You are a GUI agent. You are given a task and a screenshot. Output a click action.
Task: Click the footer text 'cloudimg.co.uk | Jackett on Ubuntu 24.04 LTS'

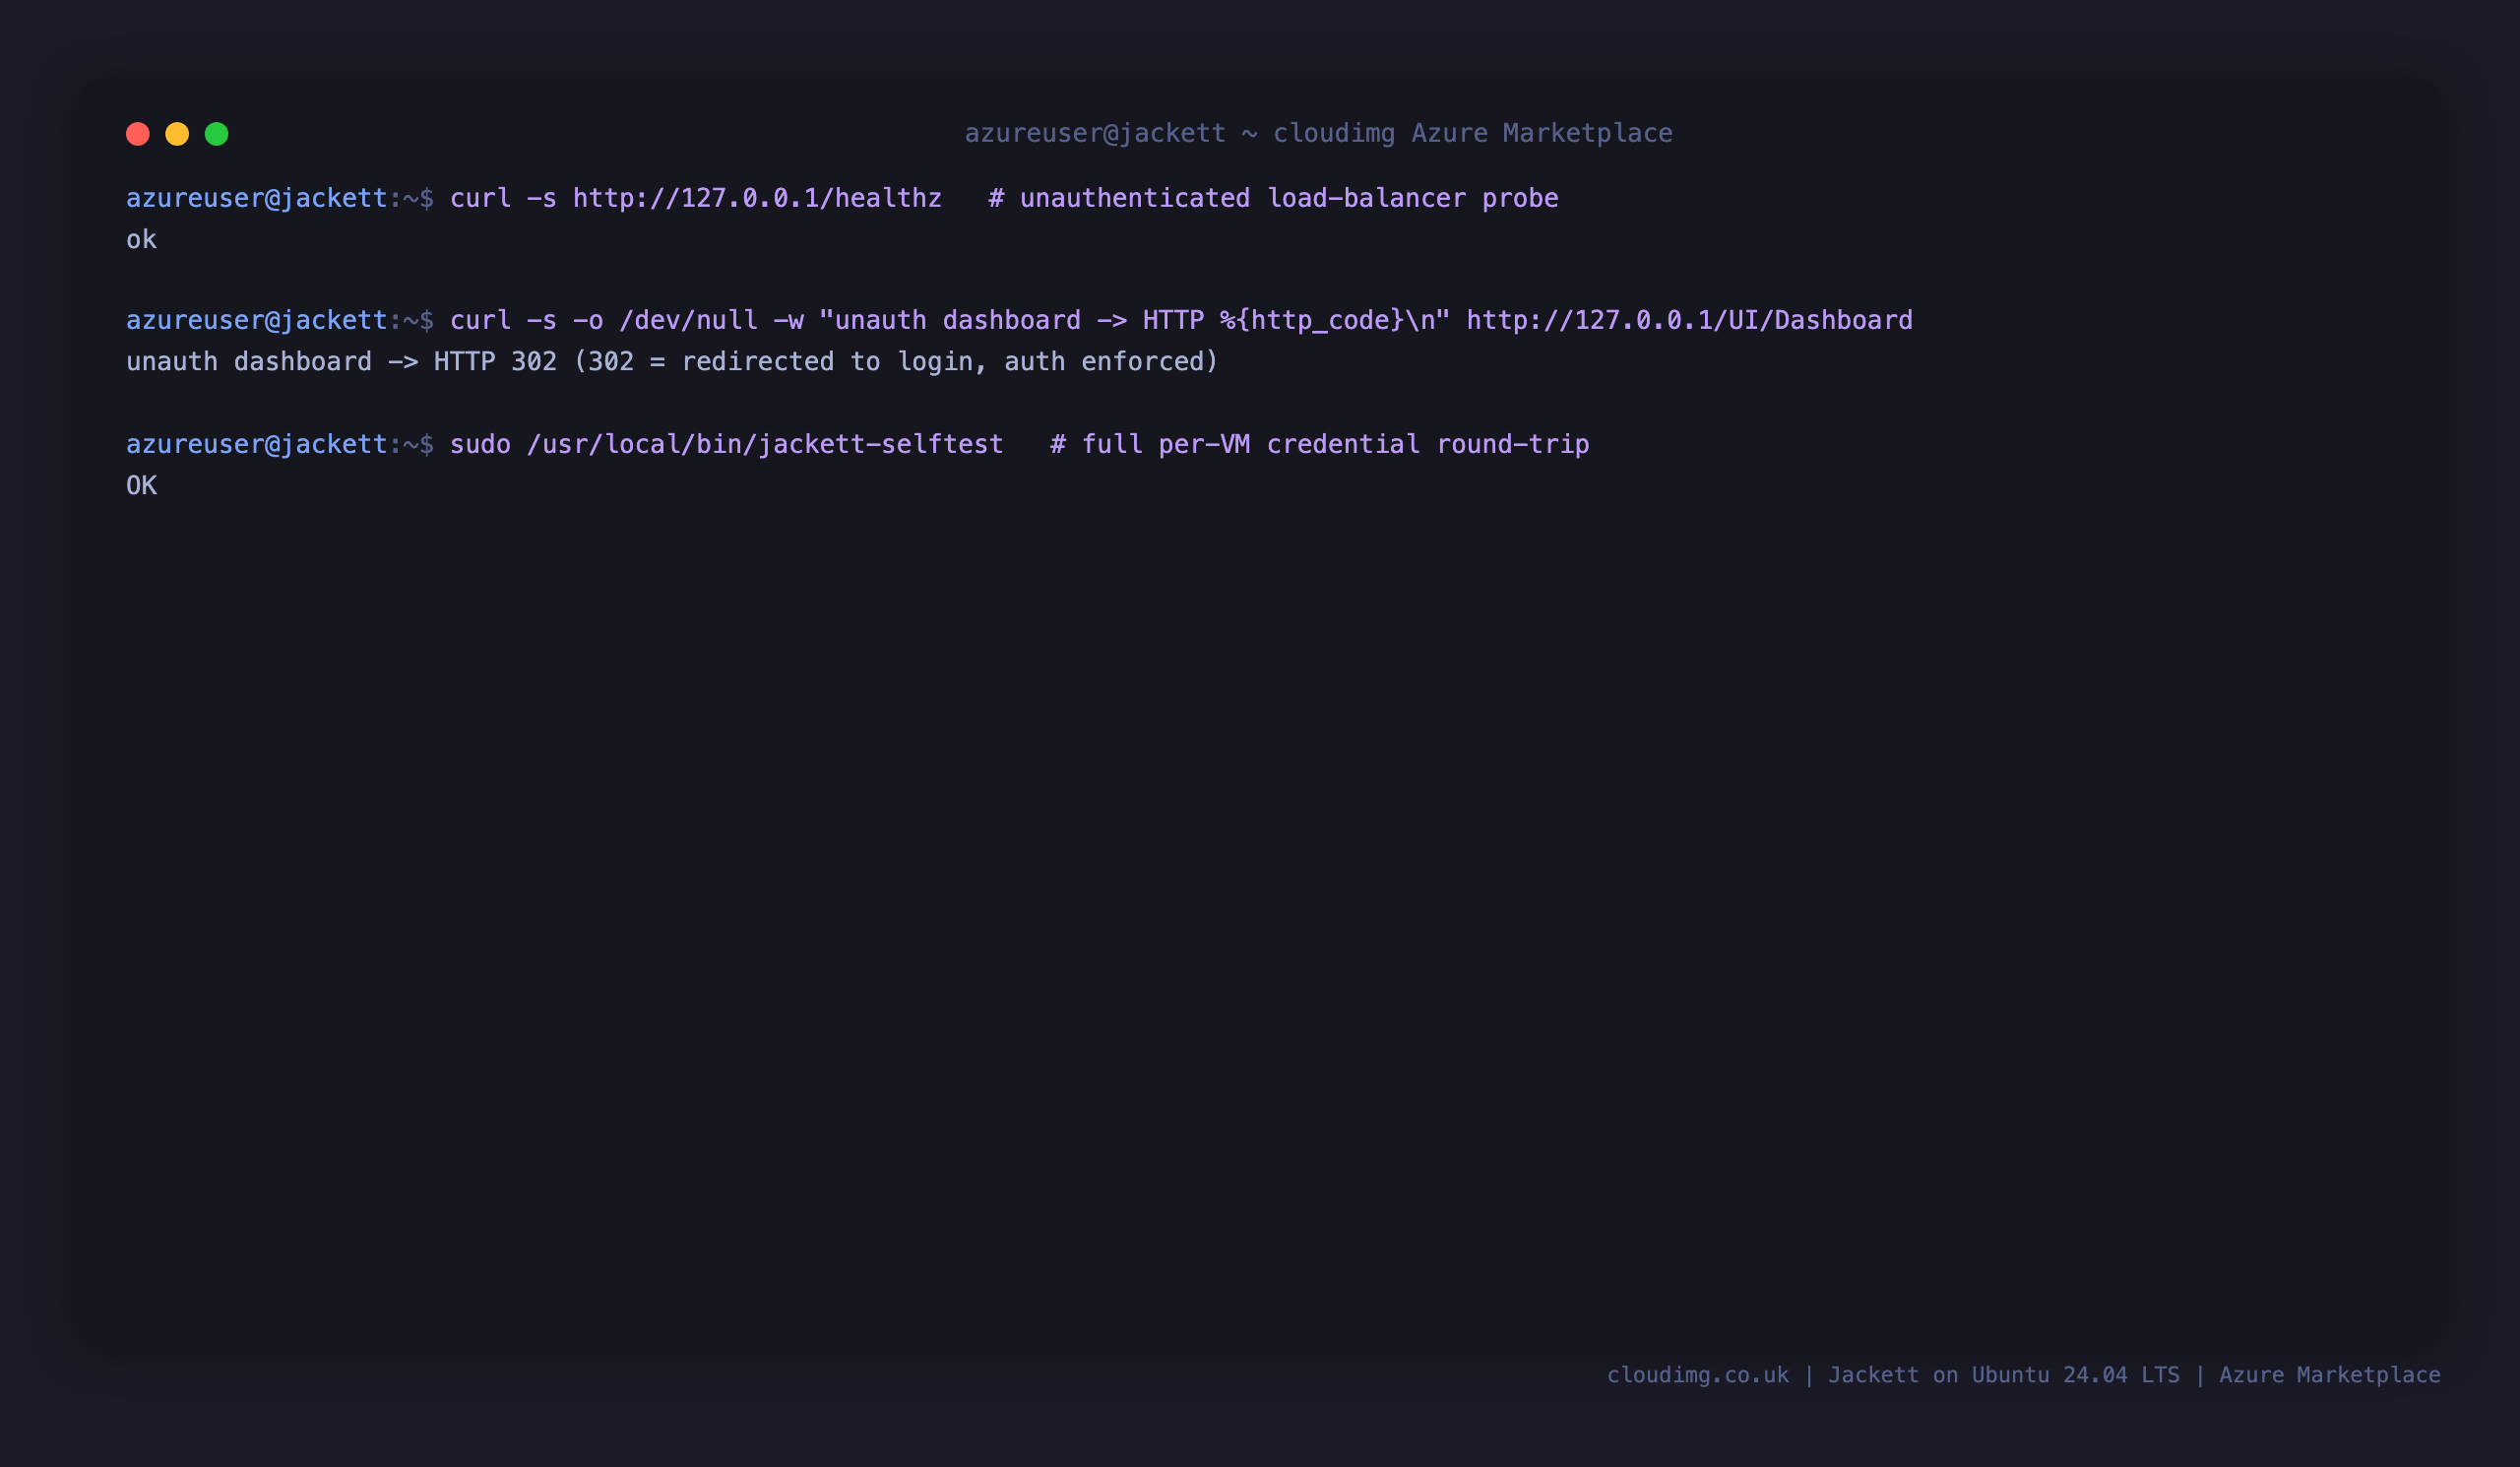click(1893, 1375)
